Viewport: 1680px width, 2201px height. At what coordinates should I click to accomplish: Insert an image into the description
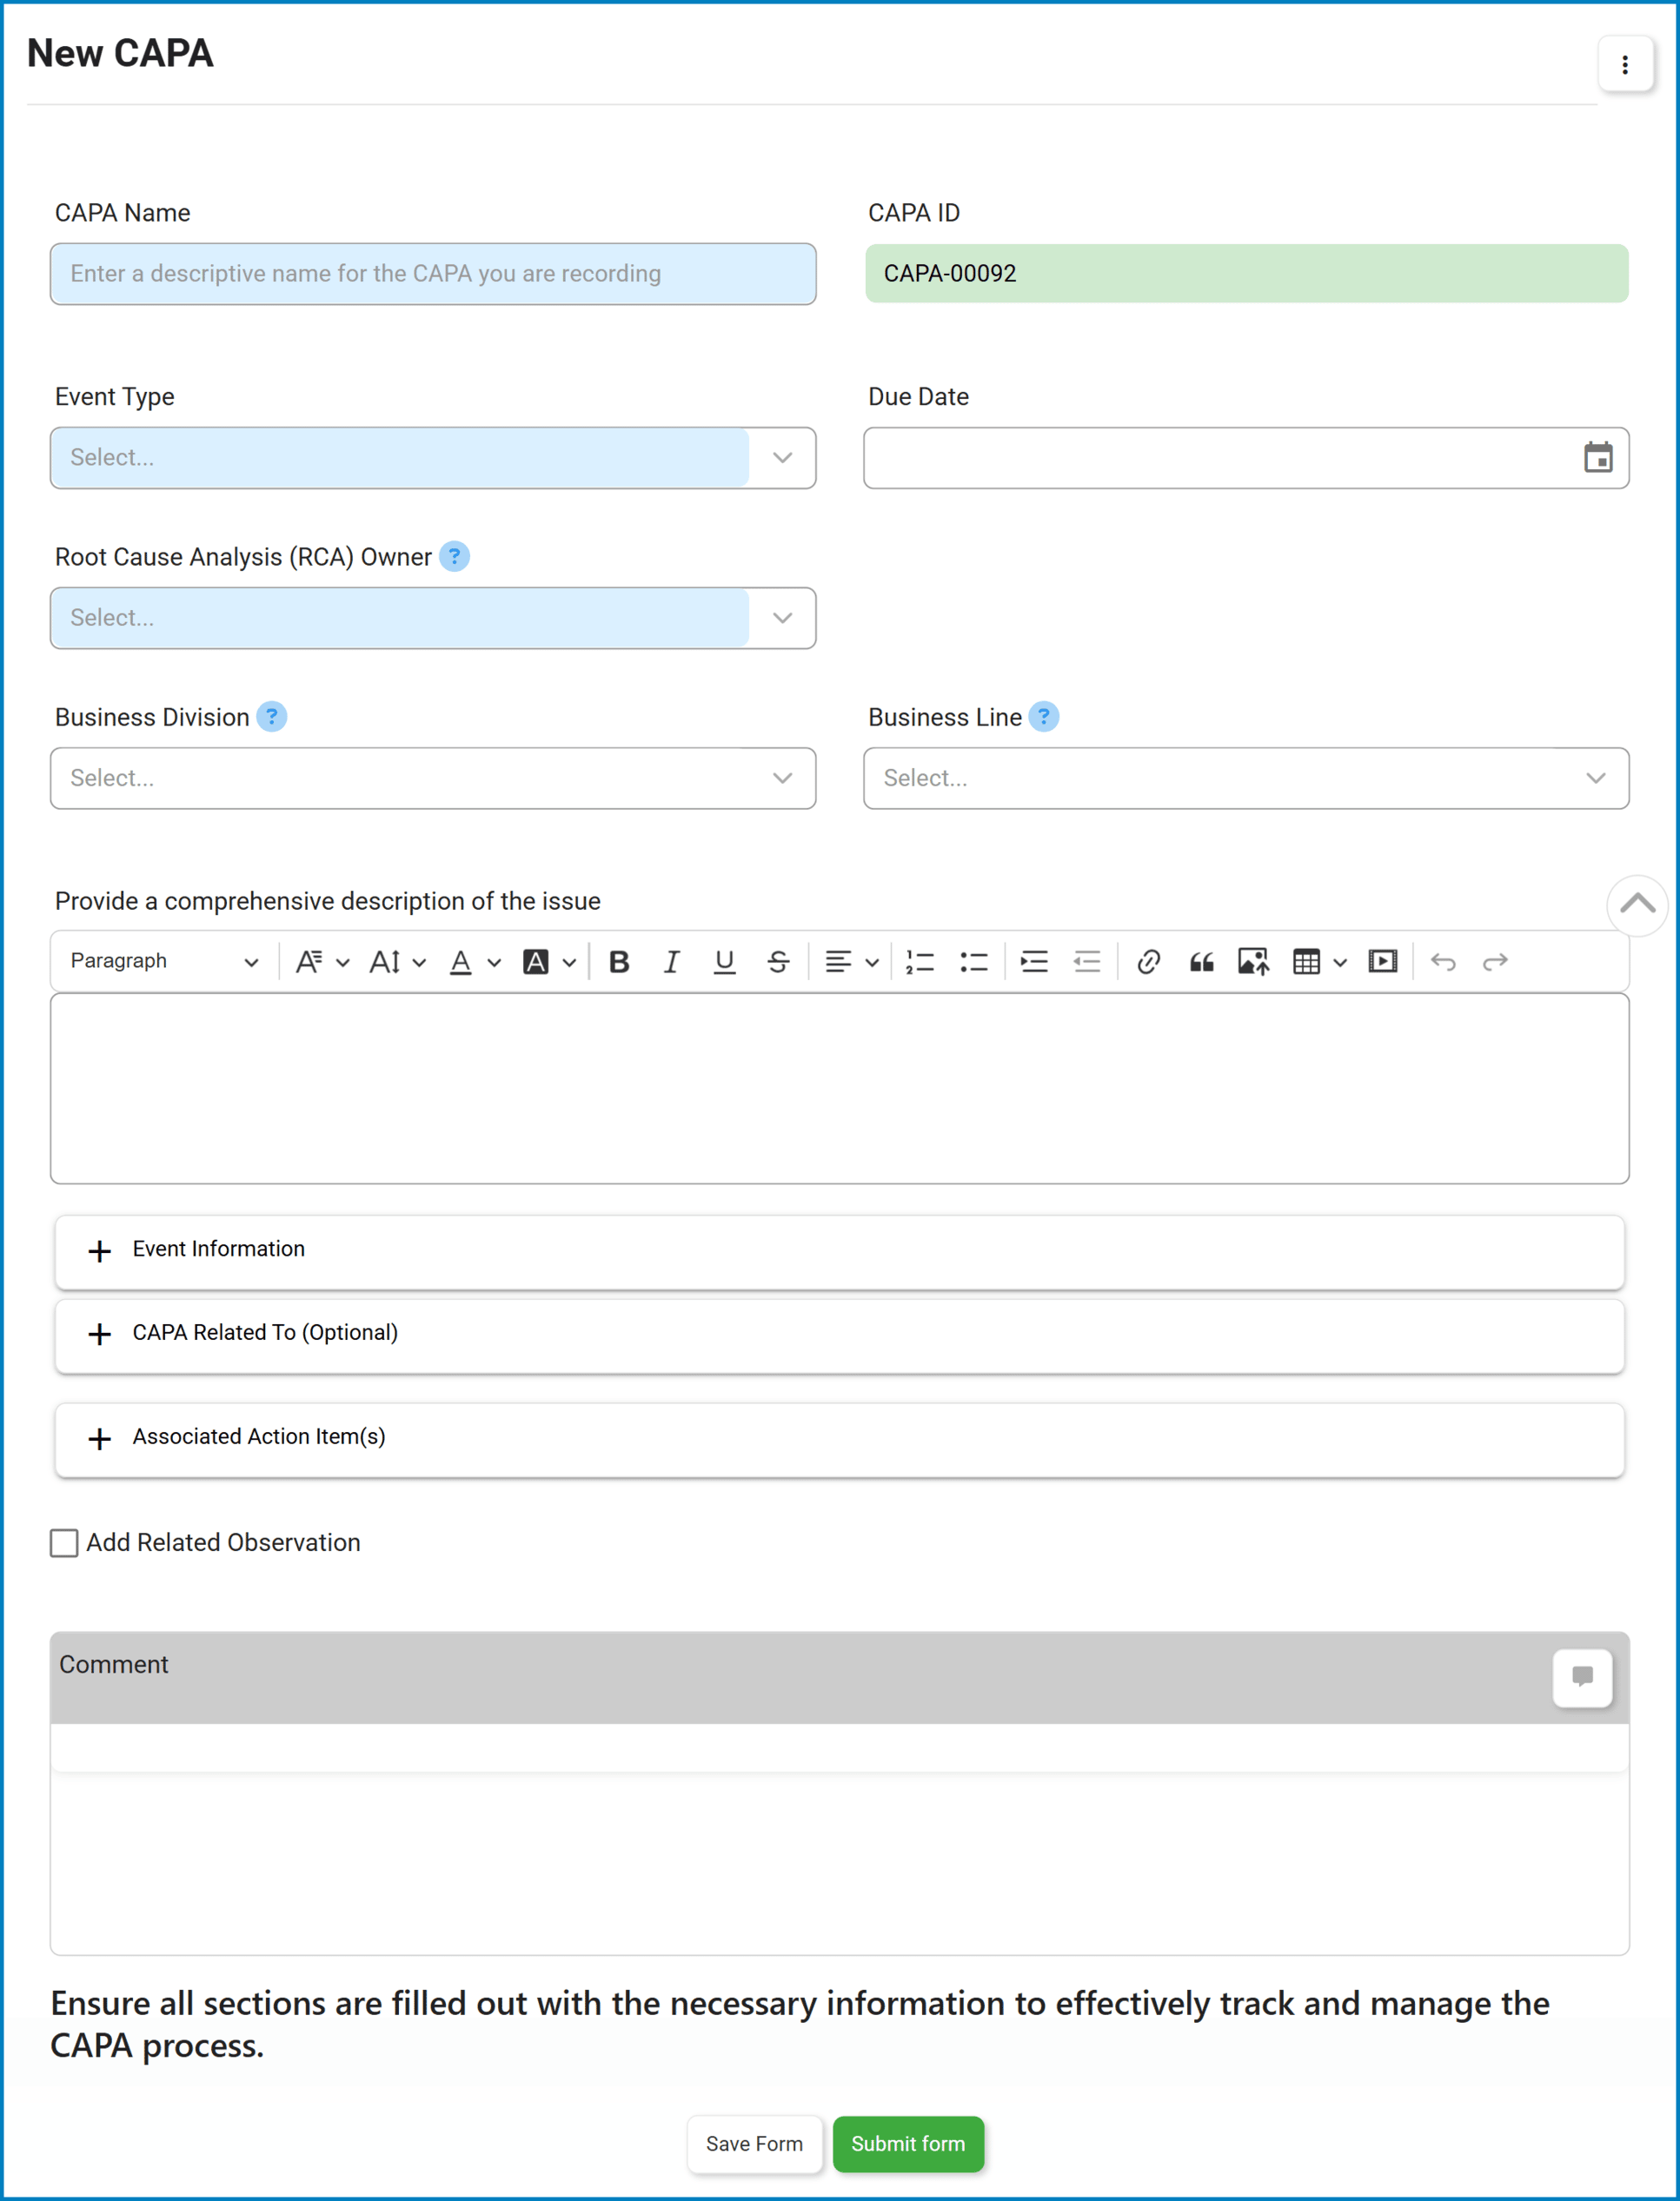1252,960
